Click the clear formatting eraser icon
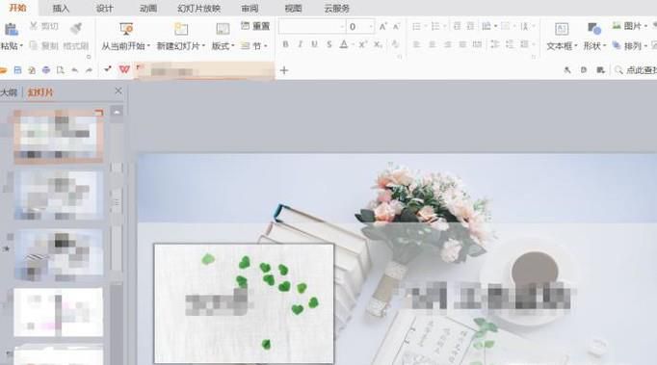Image resolution: width=657 pixels, height=365 pixels. (x=395, y=44)
